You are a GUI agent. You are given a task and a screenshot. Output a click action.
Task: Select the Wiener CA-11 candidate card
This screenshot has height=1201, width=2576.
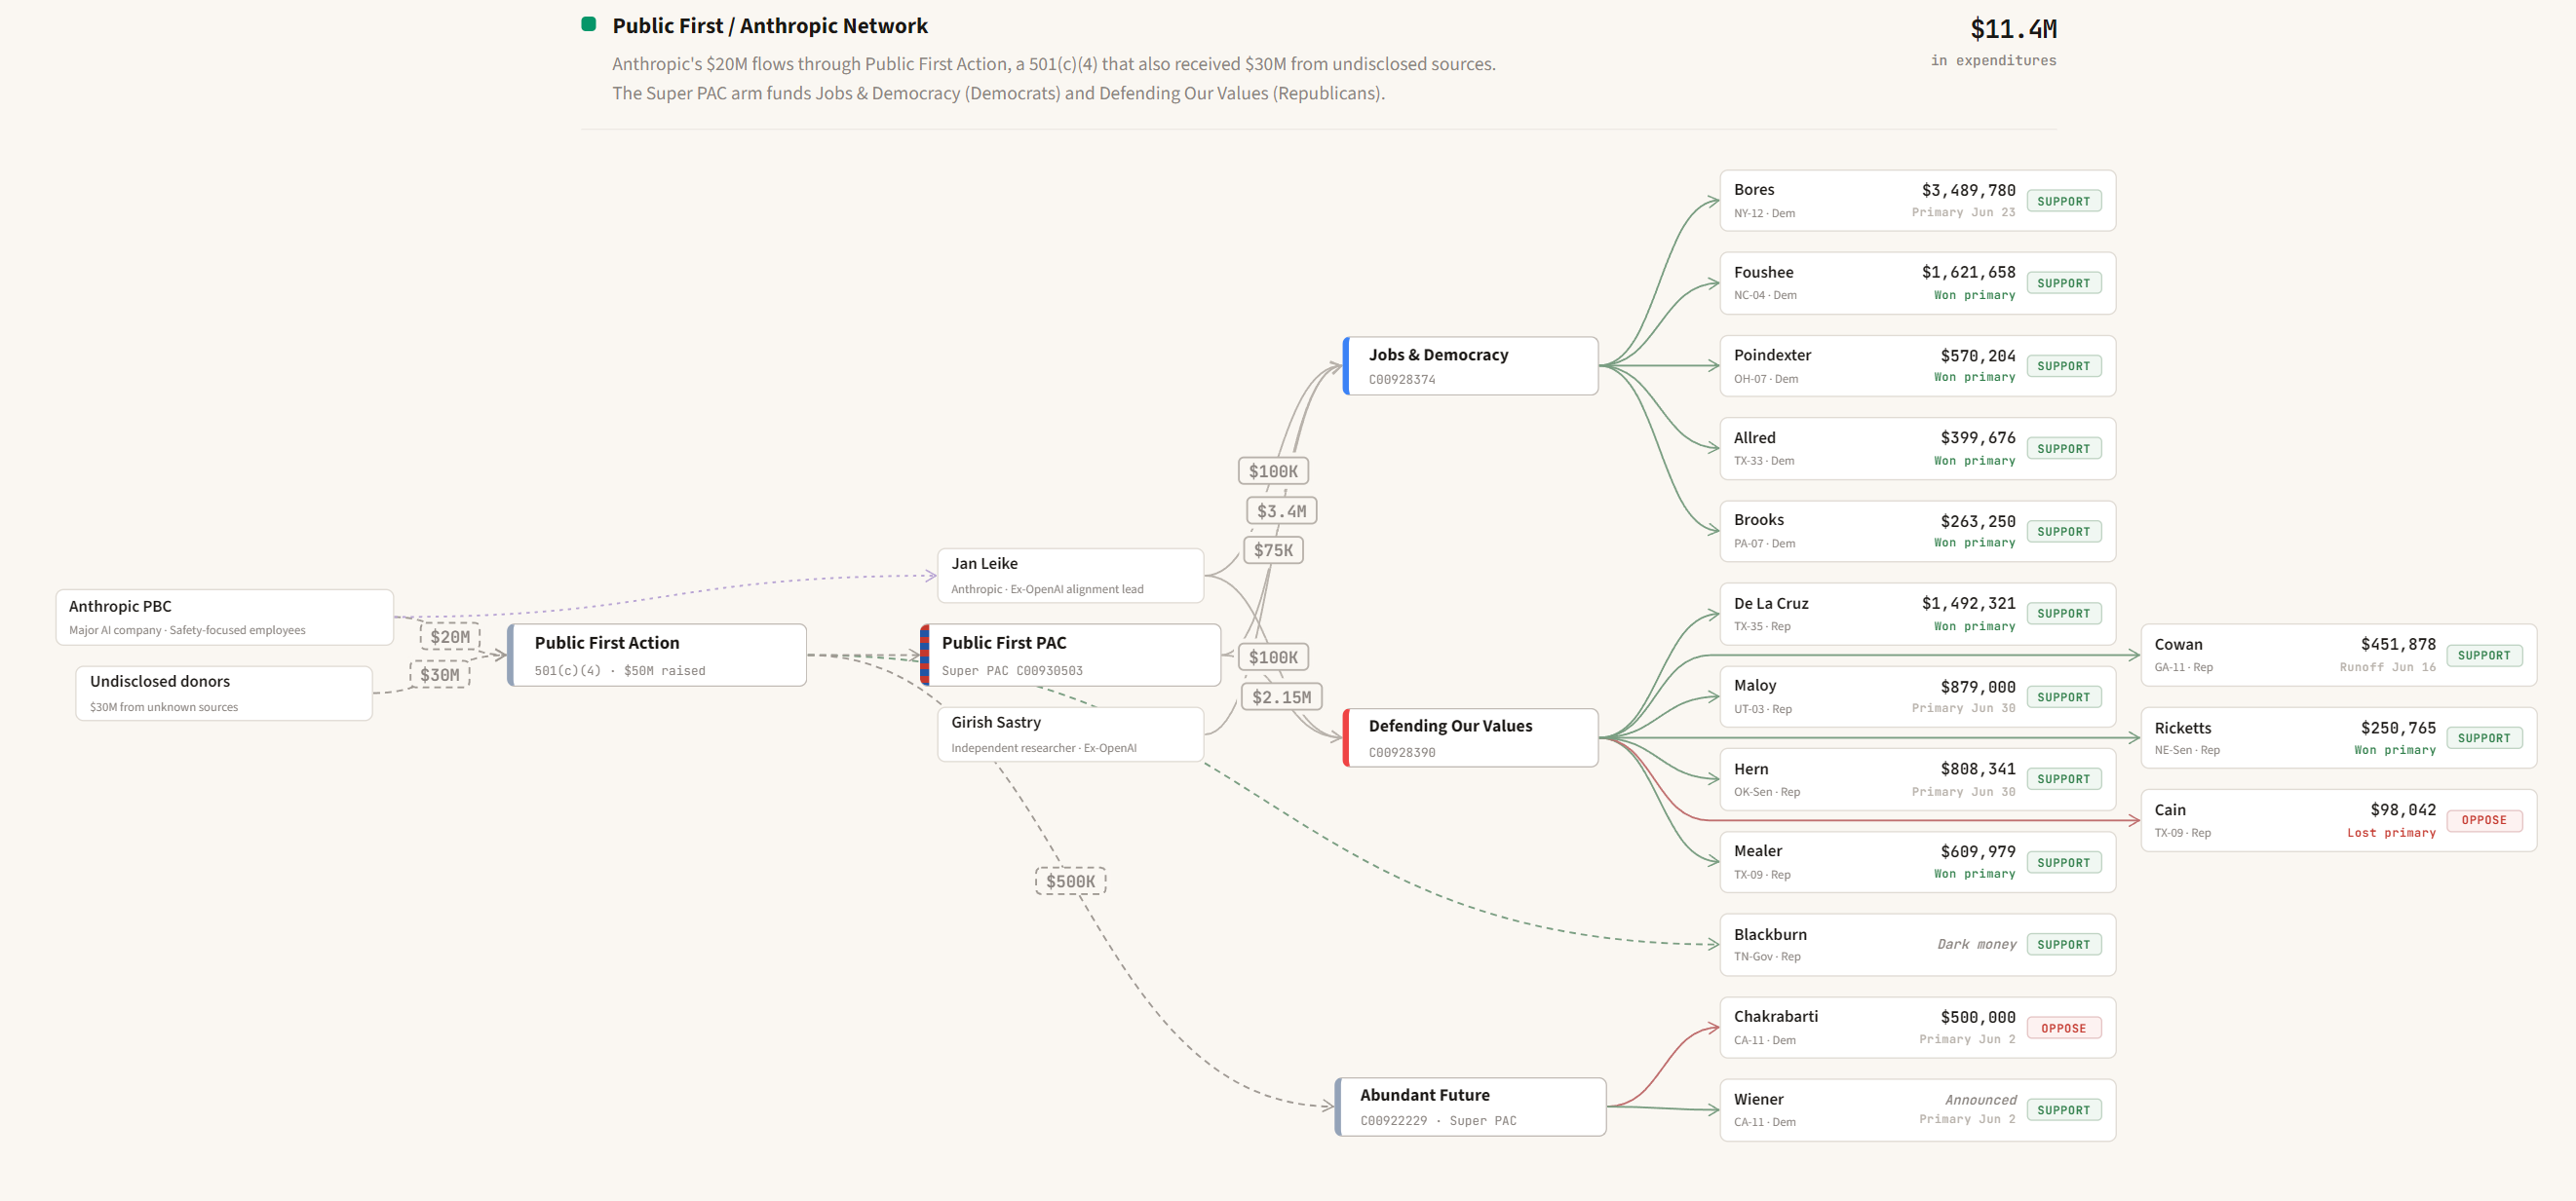tap(1917, 1110)
